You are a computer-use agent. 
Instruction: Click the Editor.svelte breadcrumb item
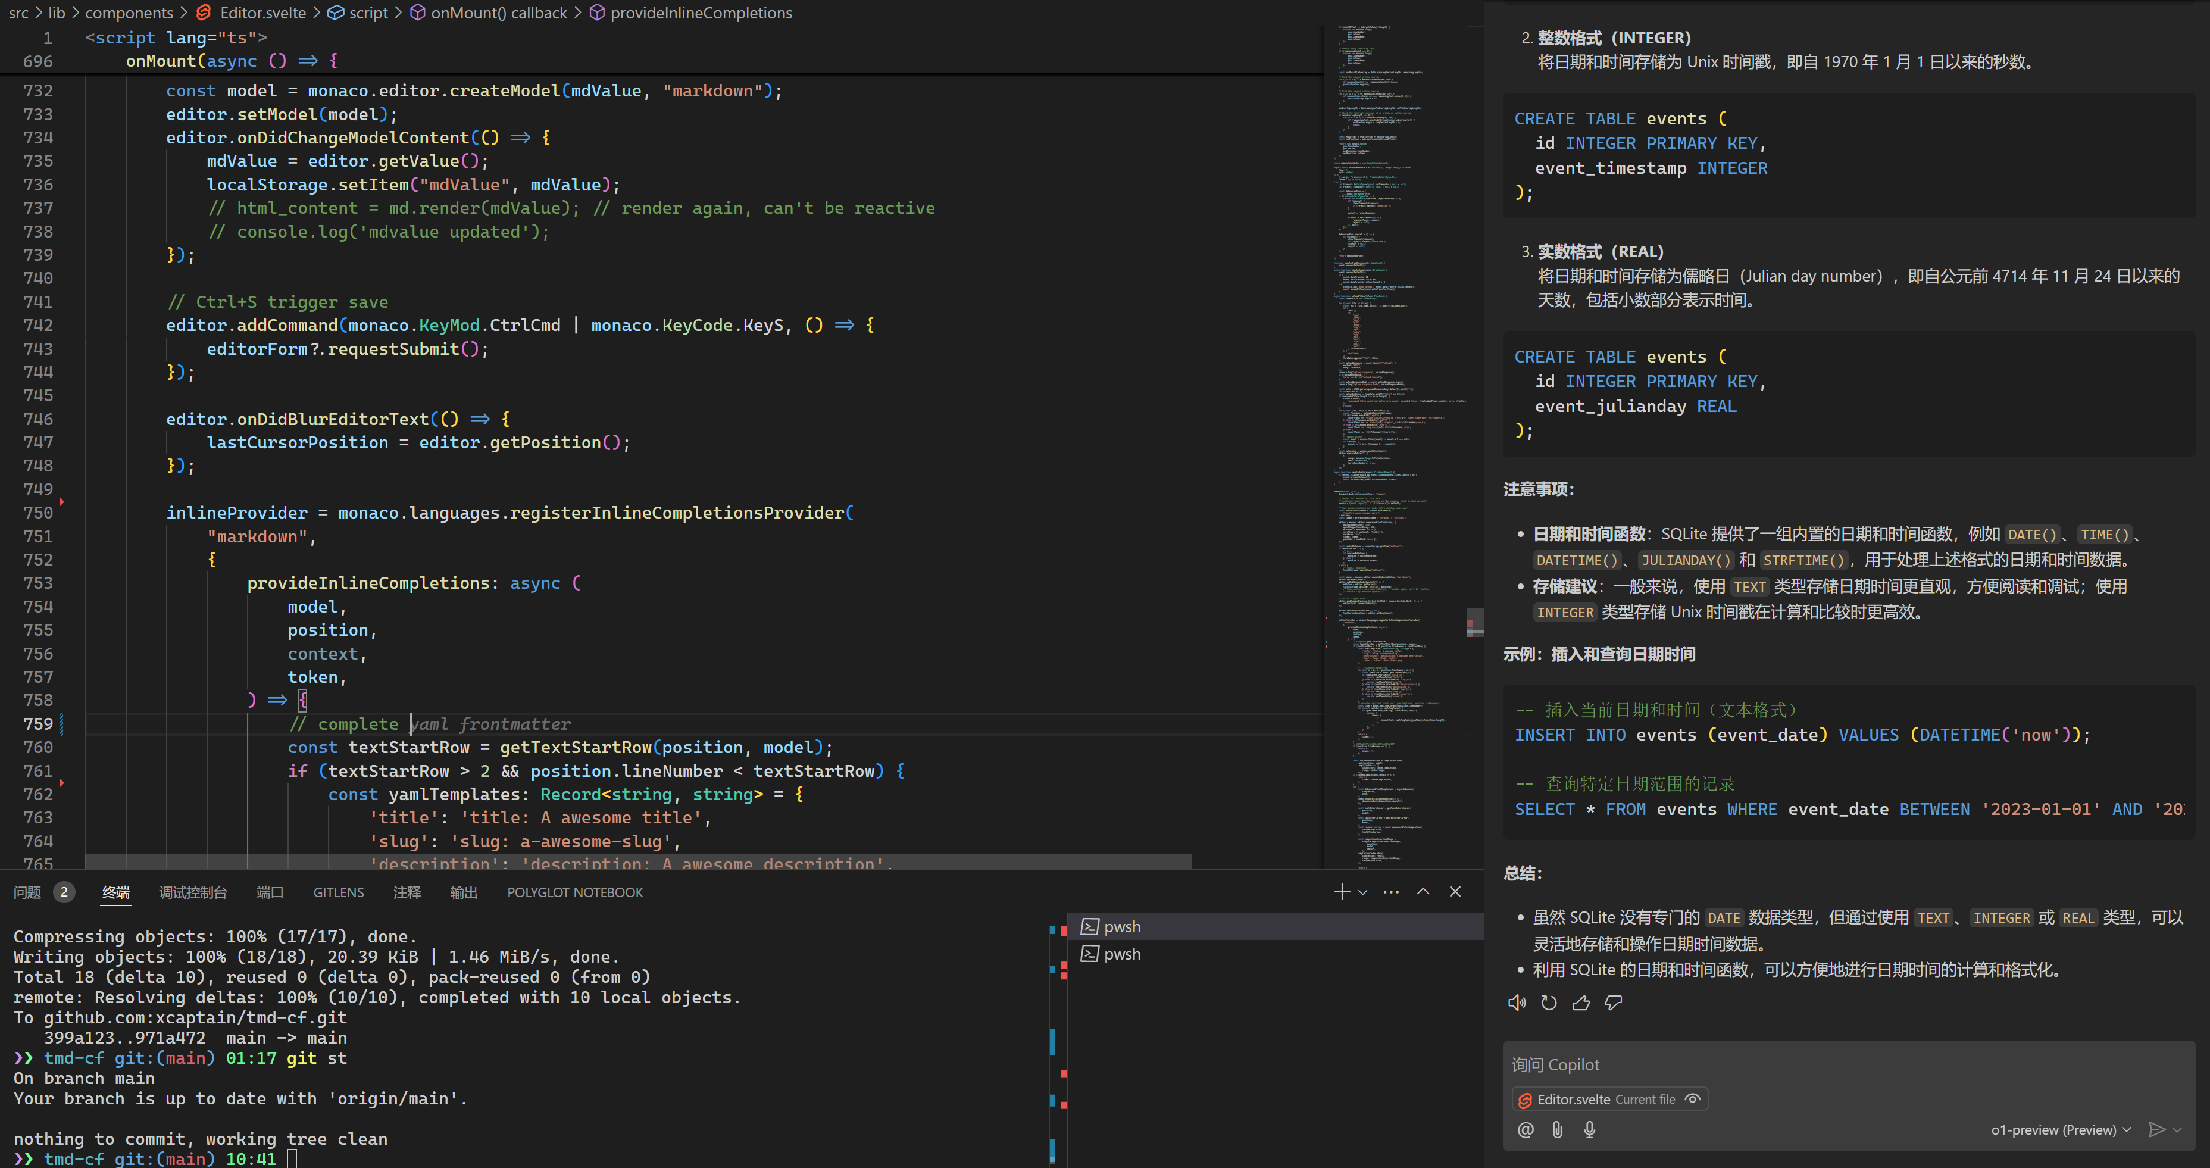click(x=262, y=13)
